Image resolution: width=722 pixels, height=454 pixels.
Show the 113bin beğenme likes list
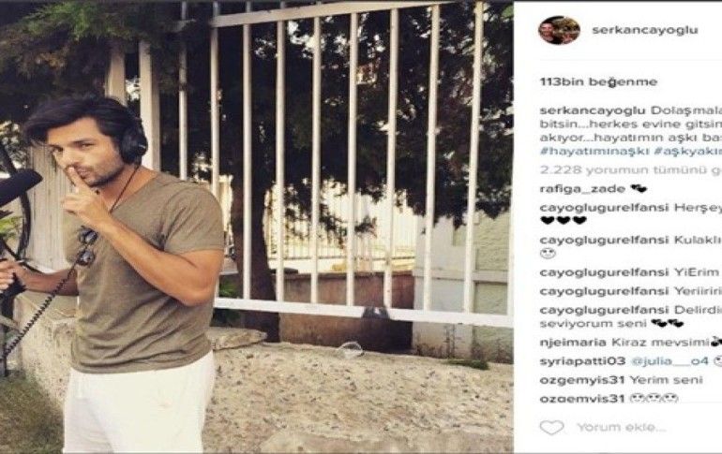tap(598, 81)
